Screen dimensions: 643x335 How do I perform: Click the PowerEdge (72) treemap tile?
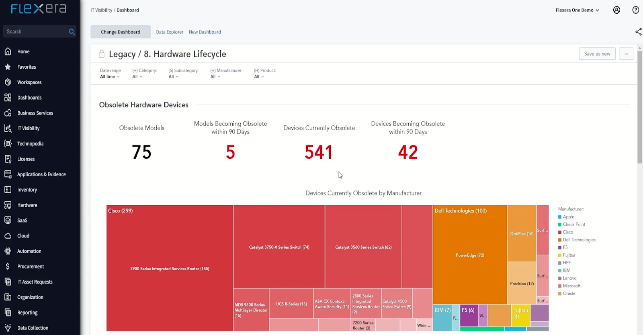point(470,255)
